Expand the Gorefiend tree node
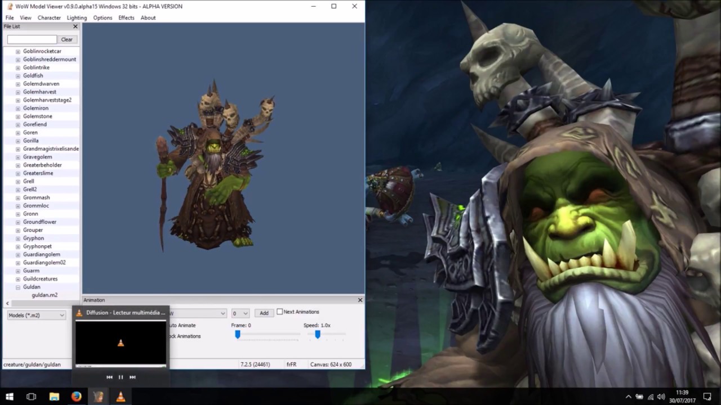The width and height of the screenshot is (721, 405). [x=18, y=124]
